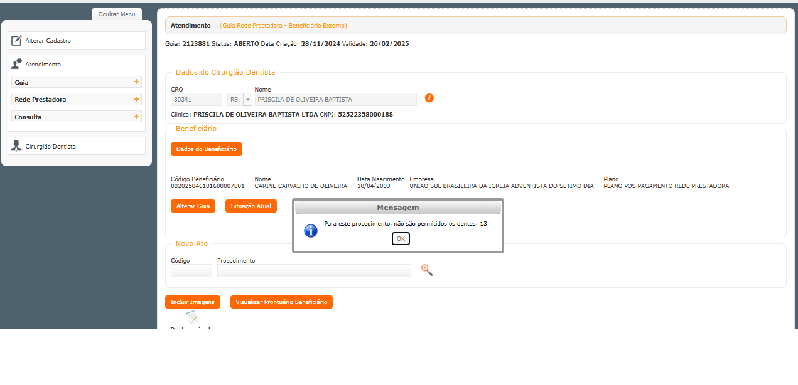
Task: Open Alterar Cadastro menu item
Action: pos(77,40)
